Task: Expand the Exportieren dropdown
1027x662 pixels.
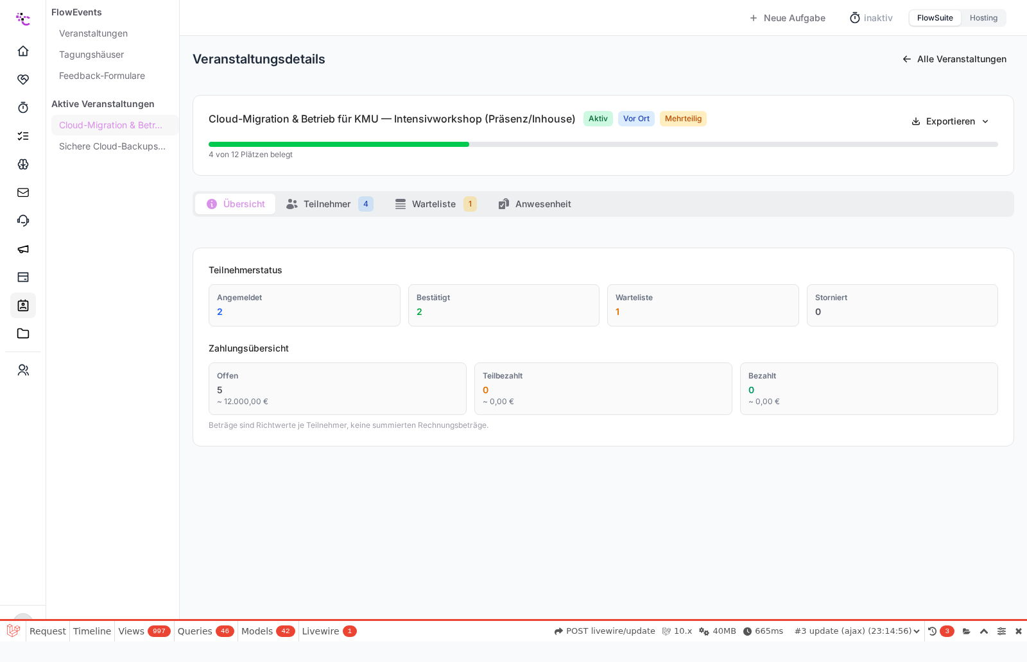Action: click(x=950, y=121)
